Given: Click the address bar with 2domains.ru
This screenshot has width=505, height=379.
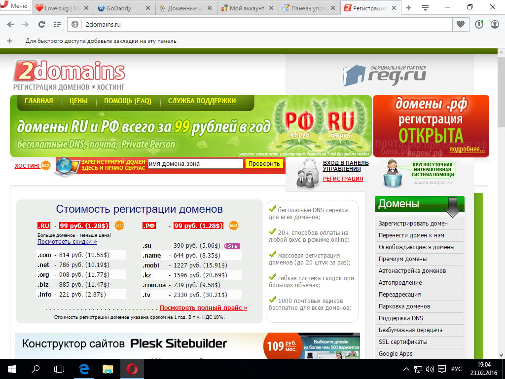Looking at the screenshot, I should [x=259, y=25].
